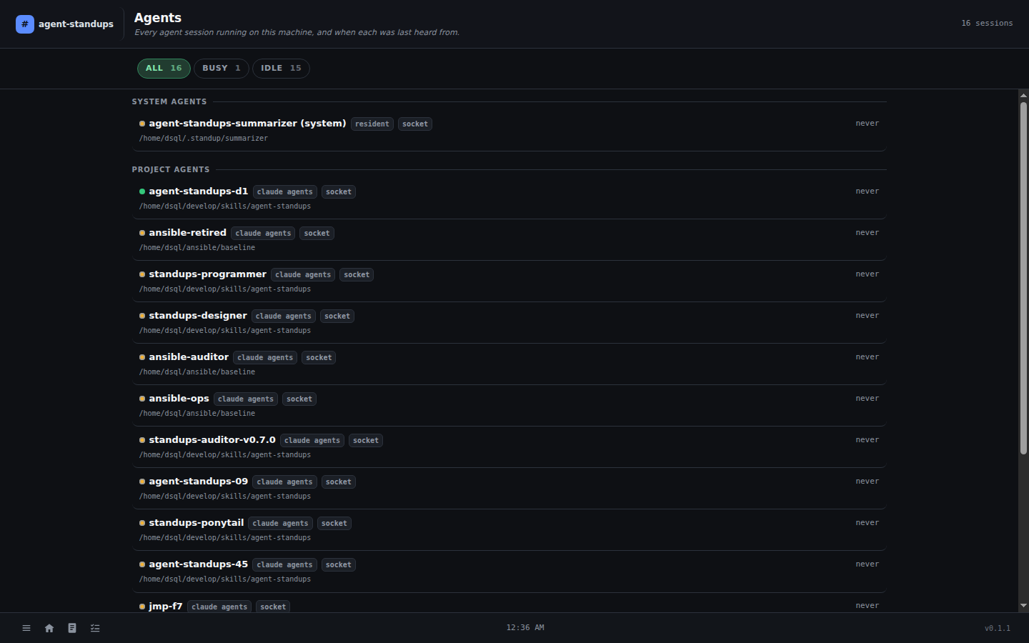Switch to the BUSY 1 filter tab

pos(222,69)
